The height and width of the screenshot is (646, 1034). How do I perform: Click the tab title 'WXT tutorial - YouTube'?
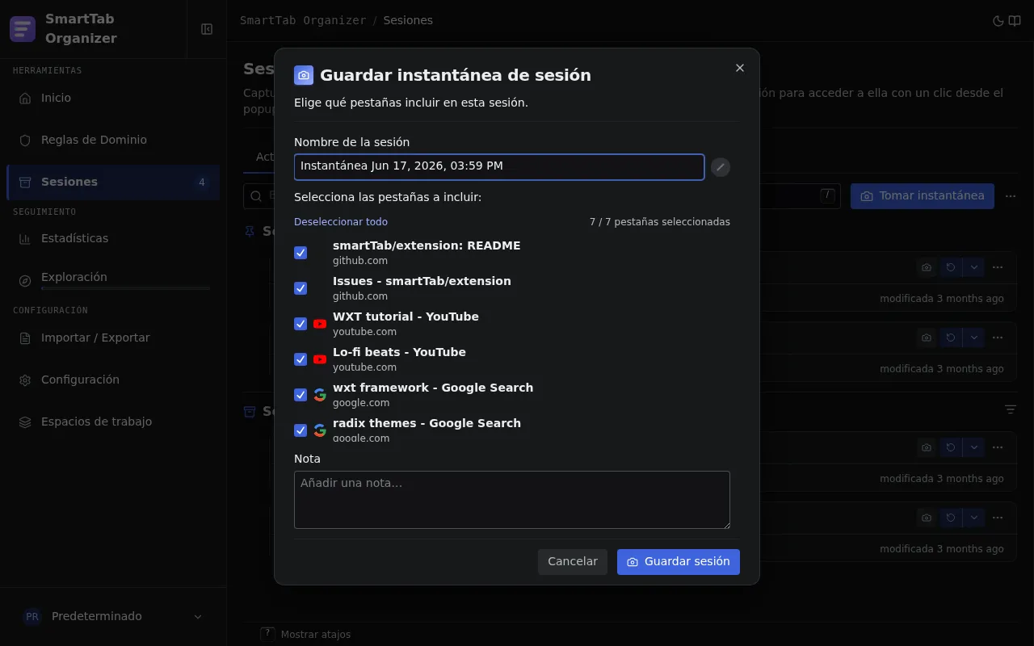coord(406,317)
